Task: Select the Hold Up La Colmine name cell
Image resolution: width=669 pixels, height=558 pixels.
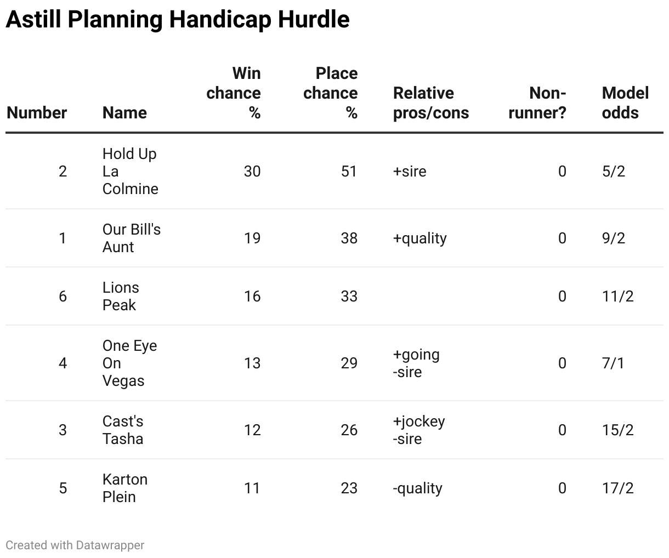Action: 131,172
